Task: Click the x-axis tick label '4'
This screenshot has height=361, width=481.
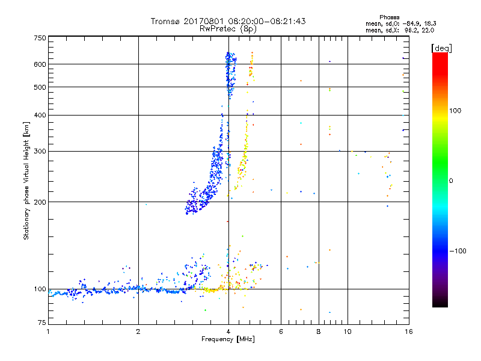Action: [x=228, y=332]
